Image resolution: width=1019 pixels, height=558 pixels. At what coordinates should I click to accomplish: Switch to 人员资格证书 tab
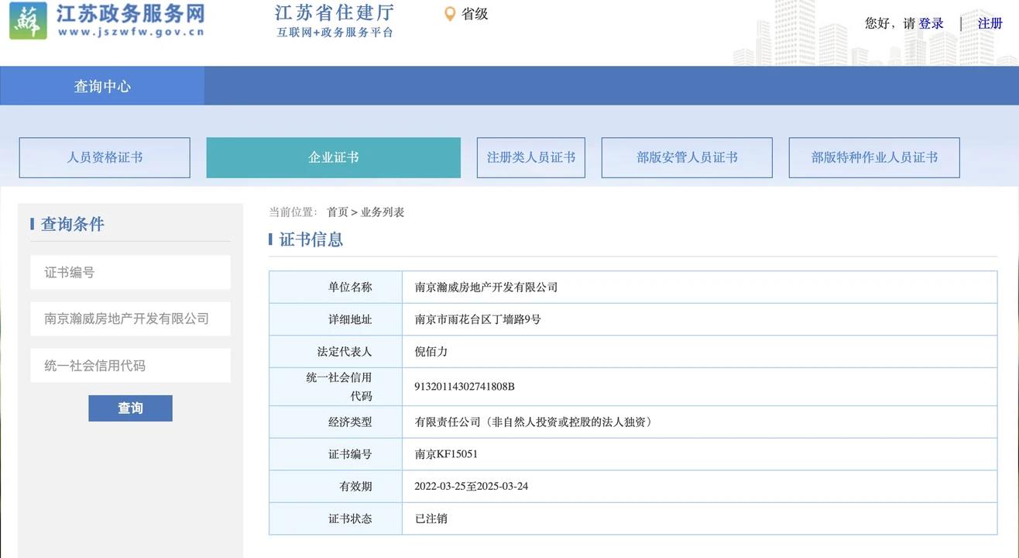pyautogui.click(x=105, y=157)
